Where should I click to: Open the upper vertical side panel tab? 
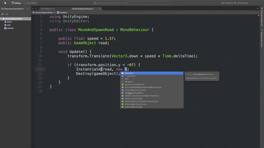[x=262, y=17]
